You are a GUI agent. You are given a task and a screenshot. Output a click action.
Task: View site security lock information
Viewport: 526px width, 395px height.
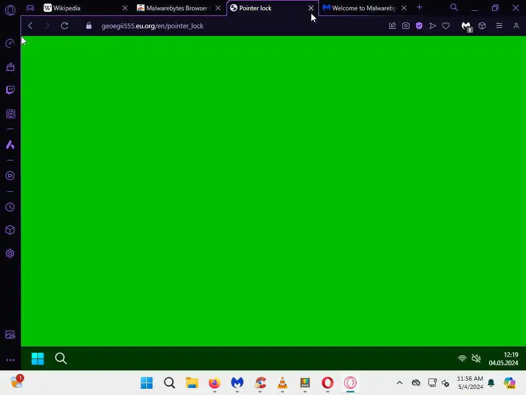[x=88, y=26]
